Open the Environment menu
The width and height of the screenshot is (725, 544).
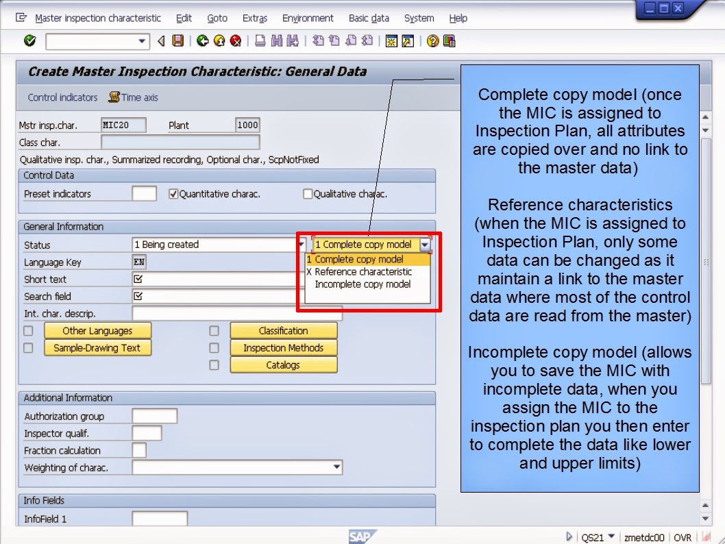[308, 18]
